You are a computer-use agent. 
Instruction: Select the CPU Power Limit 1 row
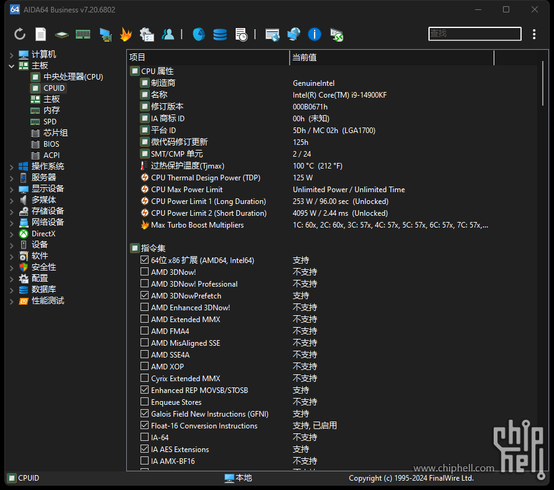[265, 201]
